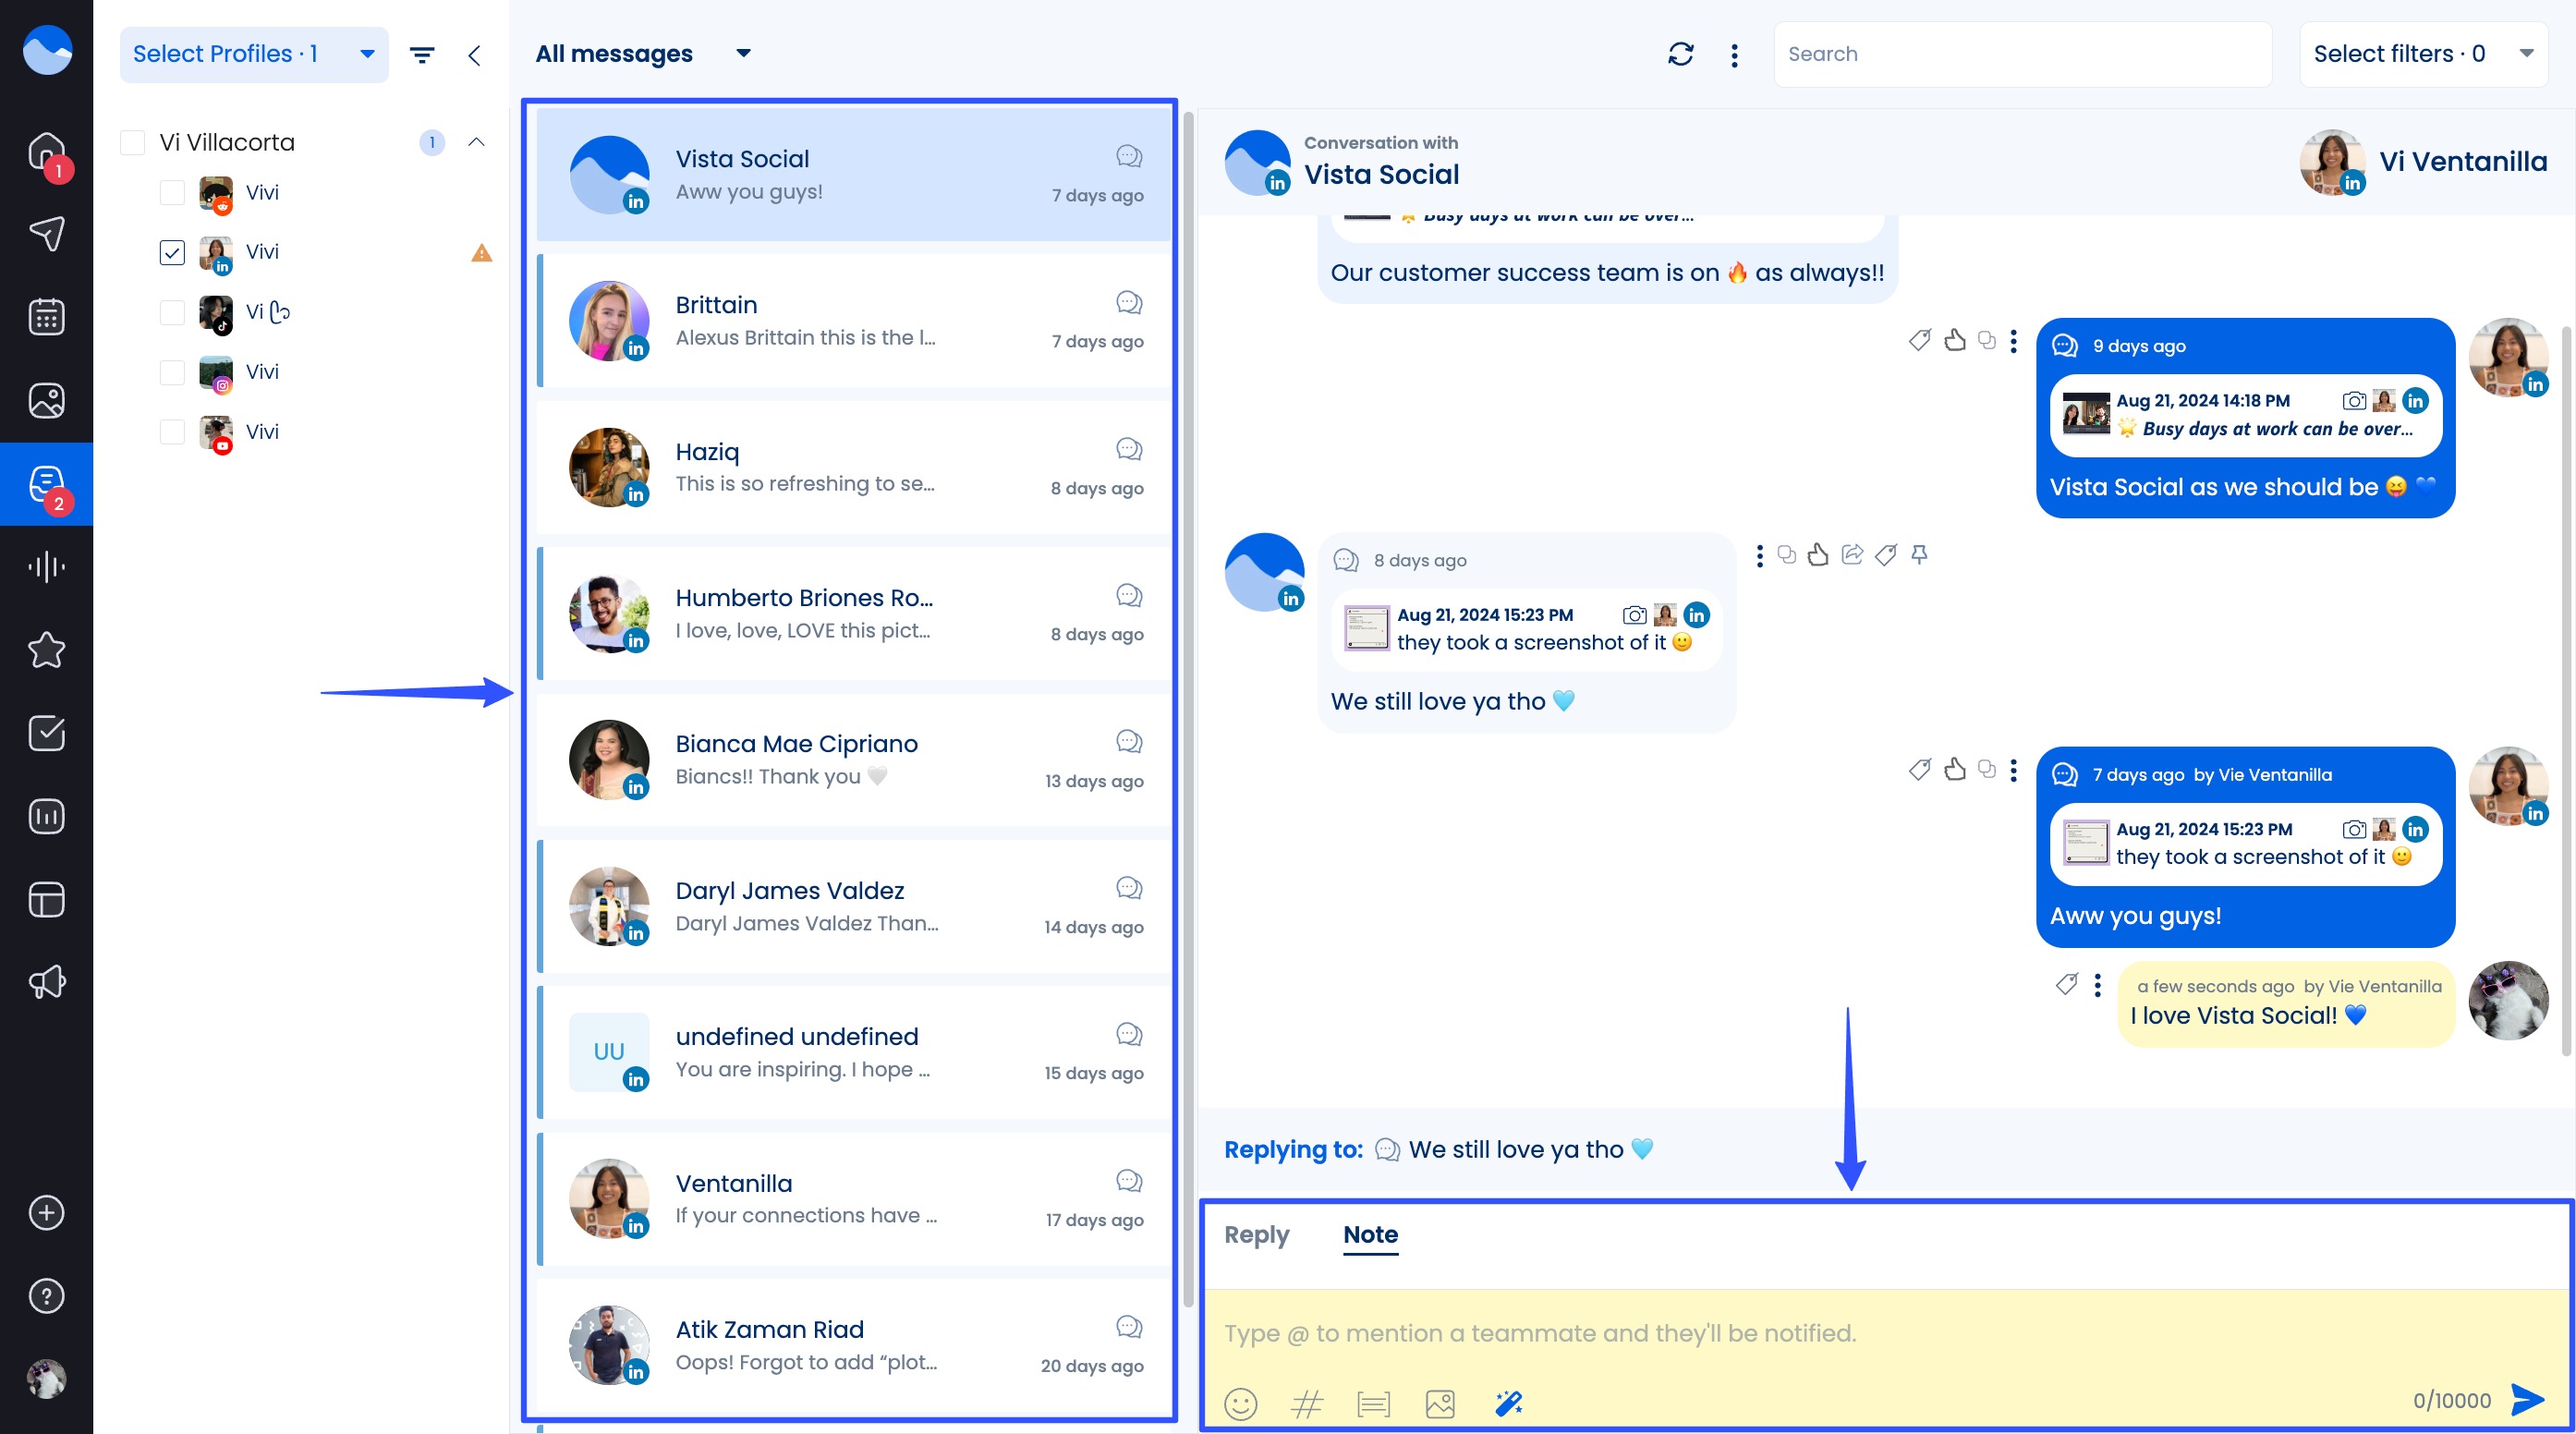This screenshot has height=1434, width=2576.
Task: Click the Search input field
Action: (x=2020, y=54)
